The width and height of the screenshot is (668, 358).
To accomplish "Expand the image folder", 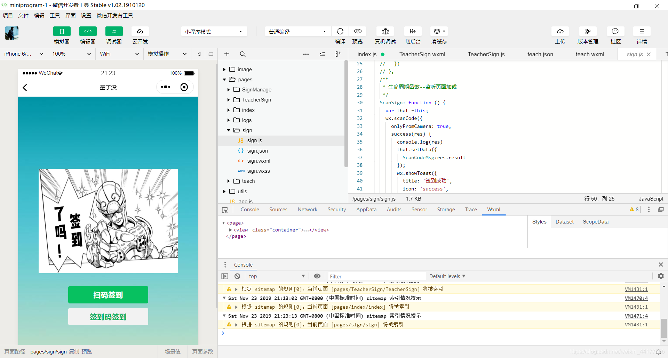I will tap(224, 70).
